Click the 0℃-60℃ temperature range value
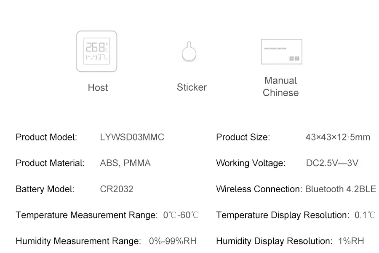 [x=181, y=215]
